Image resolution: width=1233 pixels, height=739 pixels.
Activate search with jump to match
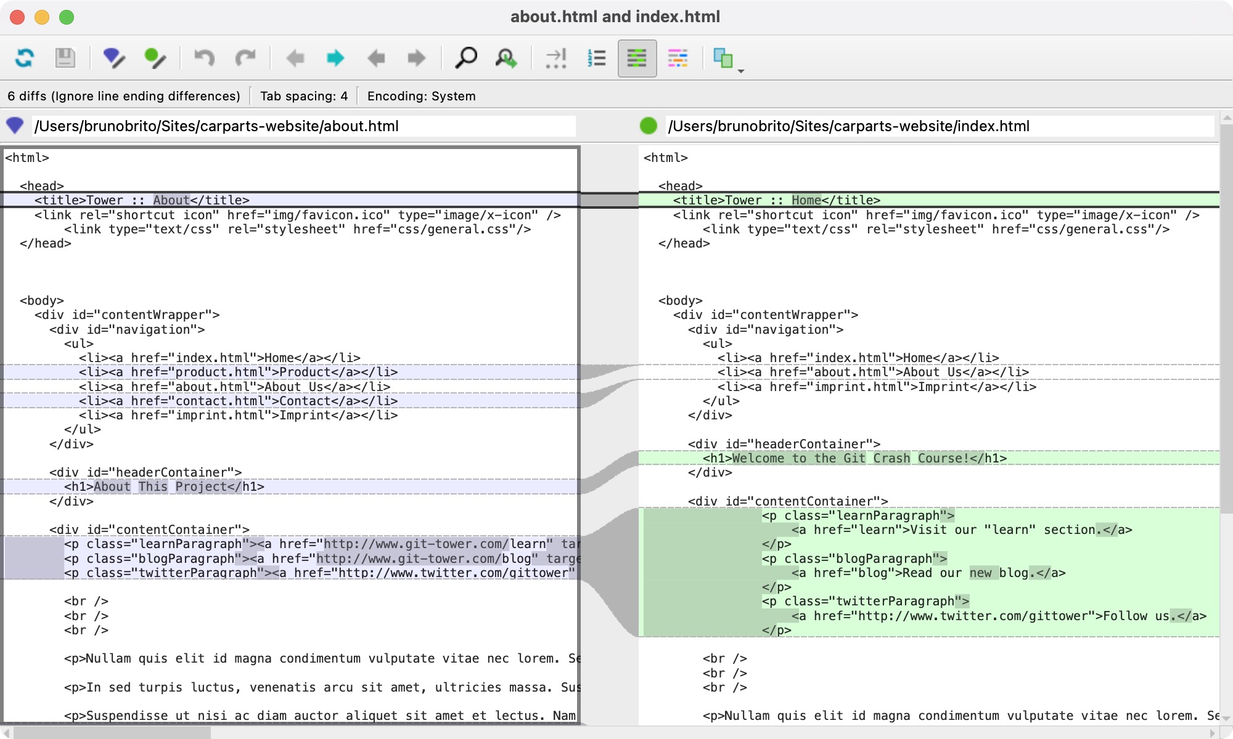[506, 58]
